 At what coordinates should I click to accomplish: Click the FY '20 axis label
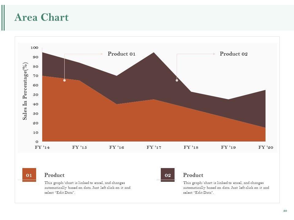[x=266, y=147]
